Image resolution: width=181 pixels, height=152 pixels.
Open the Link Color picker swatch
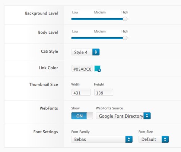(98, 69)
